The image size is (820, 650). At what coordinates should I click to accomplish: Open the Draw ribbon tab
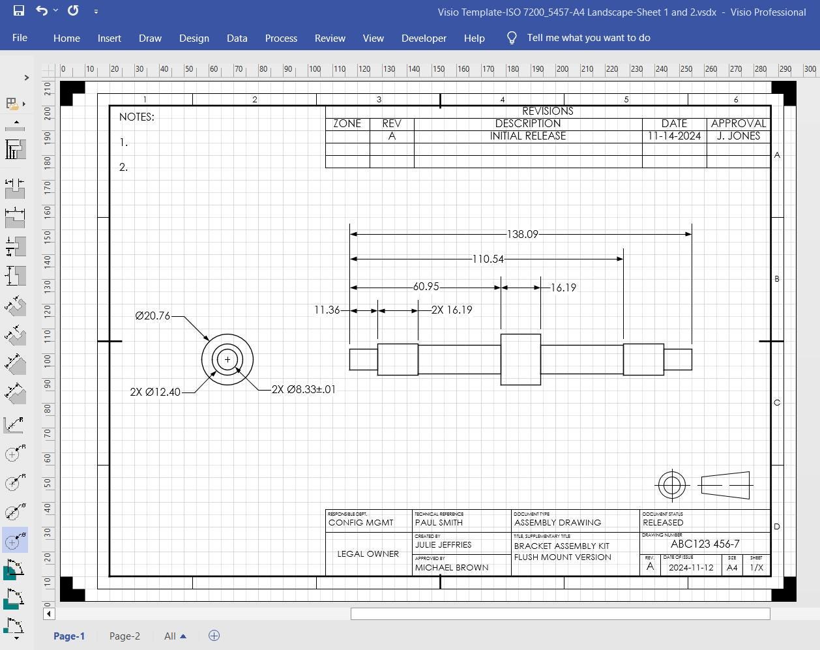[x=150, y=38]
